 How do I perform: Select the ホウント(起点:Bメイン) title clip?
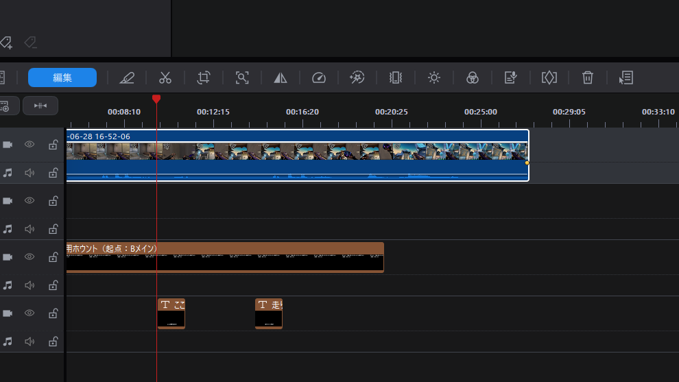(x=225, y=257)
